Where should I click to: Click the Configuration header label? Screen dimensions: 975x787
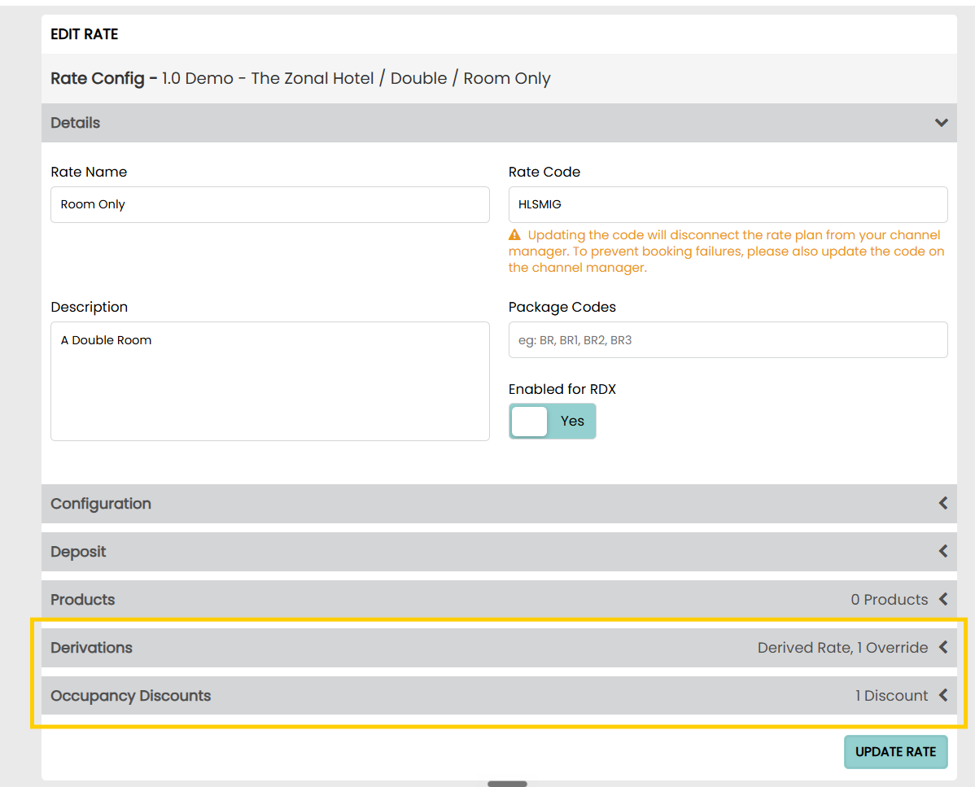[x=101, y=504]
